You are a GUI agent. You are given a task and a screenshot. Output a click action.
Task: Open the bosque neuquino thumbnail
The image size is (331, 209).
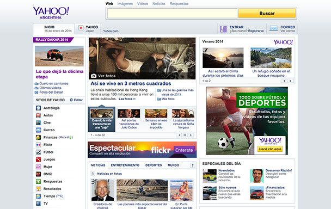271,58
